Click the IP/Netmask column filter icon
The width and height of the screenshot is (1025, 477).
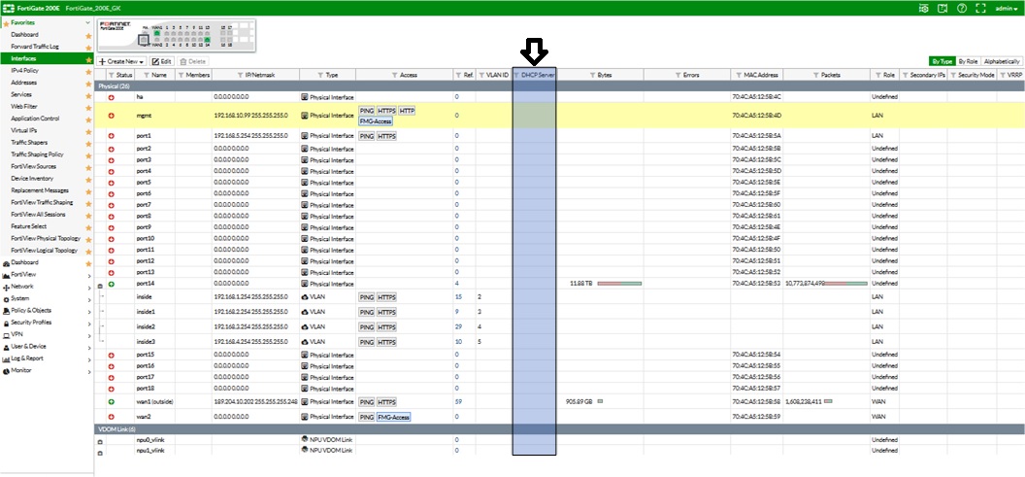[240, 75]
